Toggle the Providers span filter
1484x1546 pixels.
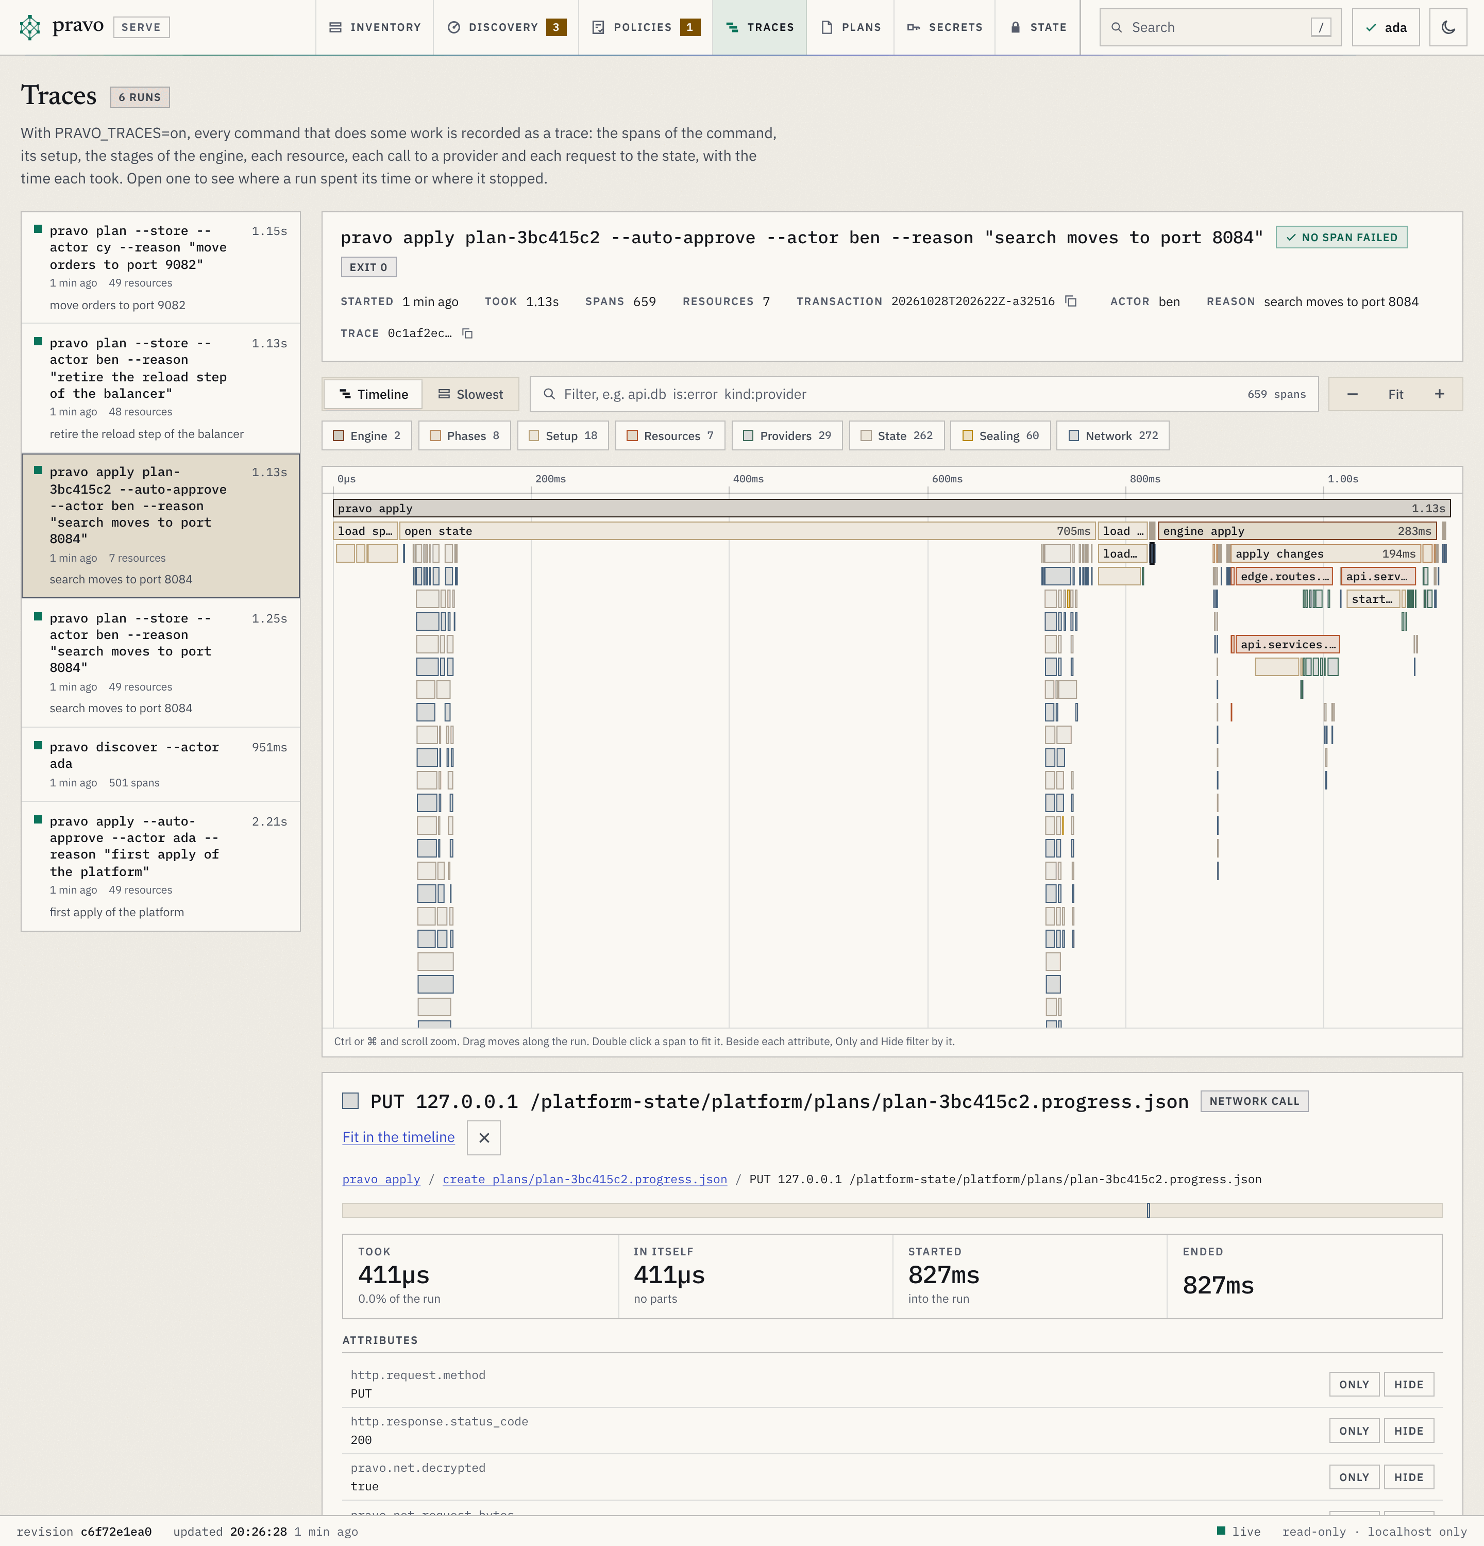tap(787, 435)
